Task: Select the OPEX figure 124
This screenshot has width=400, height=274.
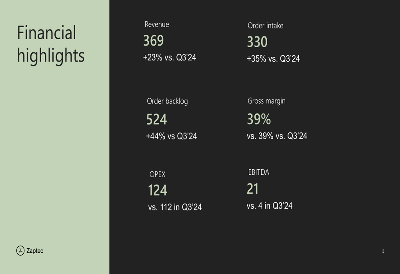Action: coord(158,190)
